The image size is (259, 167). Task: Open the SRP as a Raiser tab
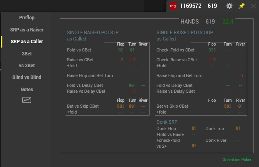pyautogui.click(x=27, y=30)
